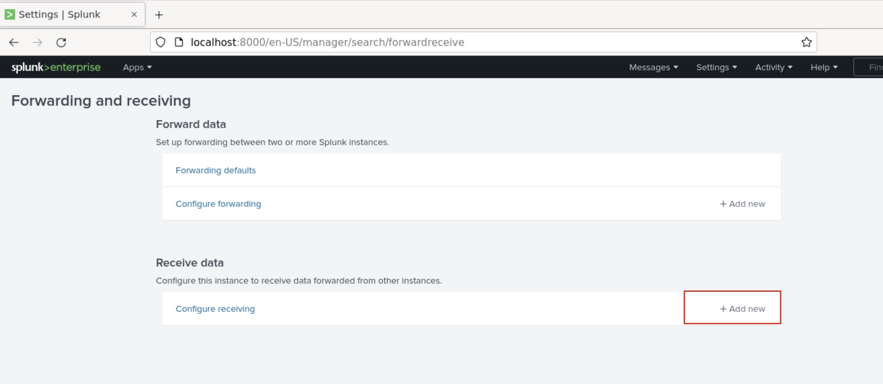Click the browser forward arrow
Image resolution: width=883 pixels, height=384 pixels.
point(38,42)
